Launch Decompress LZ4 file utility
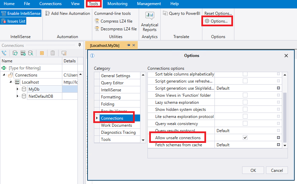Viewport: 297px width, 184px height. click(x=116, y=29)
